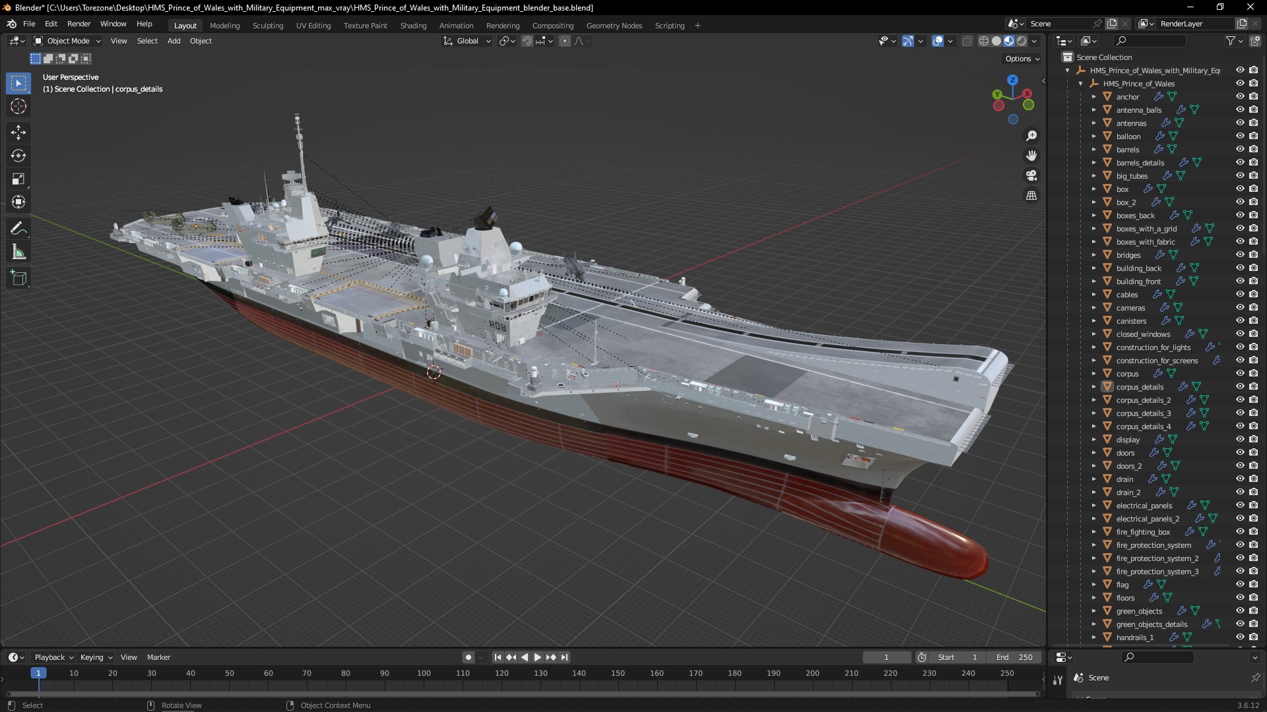The image size is (1267, 712).
Task: Select the Annotate tool
Action: [18, 229]
